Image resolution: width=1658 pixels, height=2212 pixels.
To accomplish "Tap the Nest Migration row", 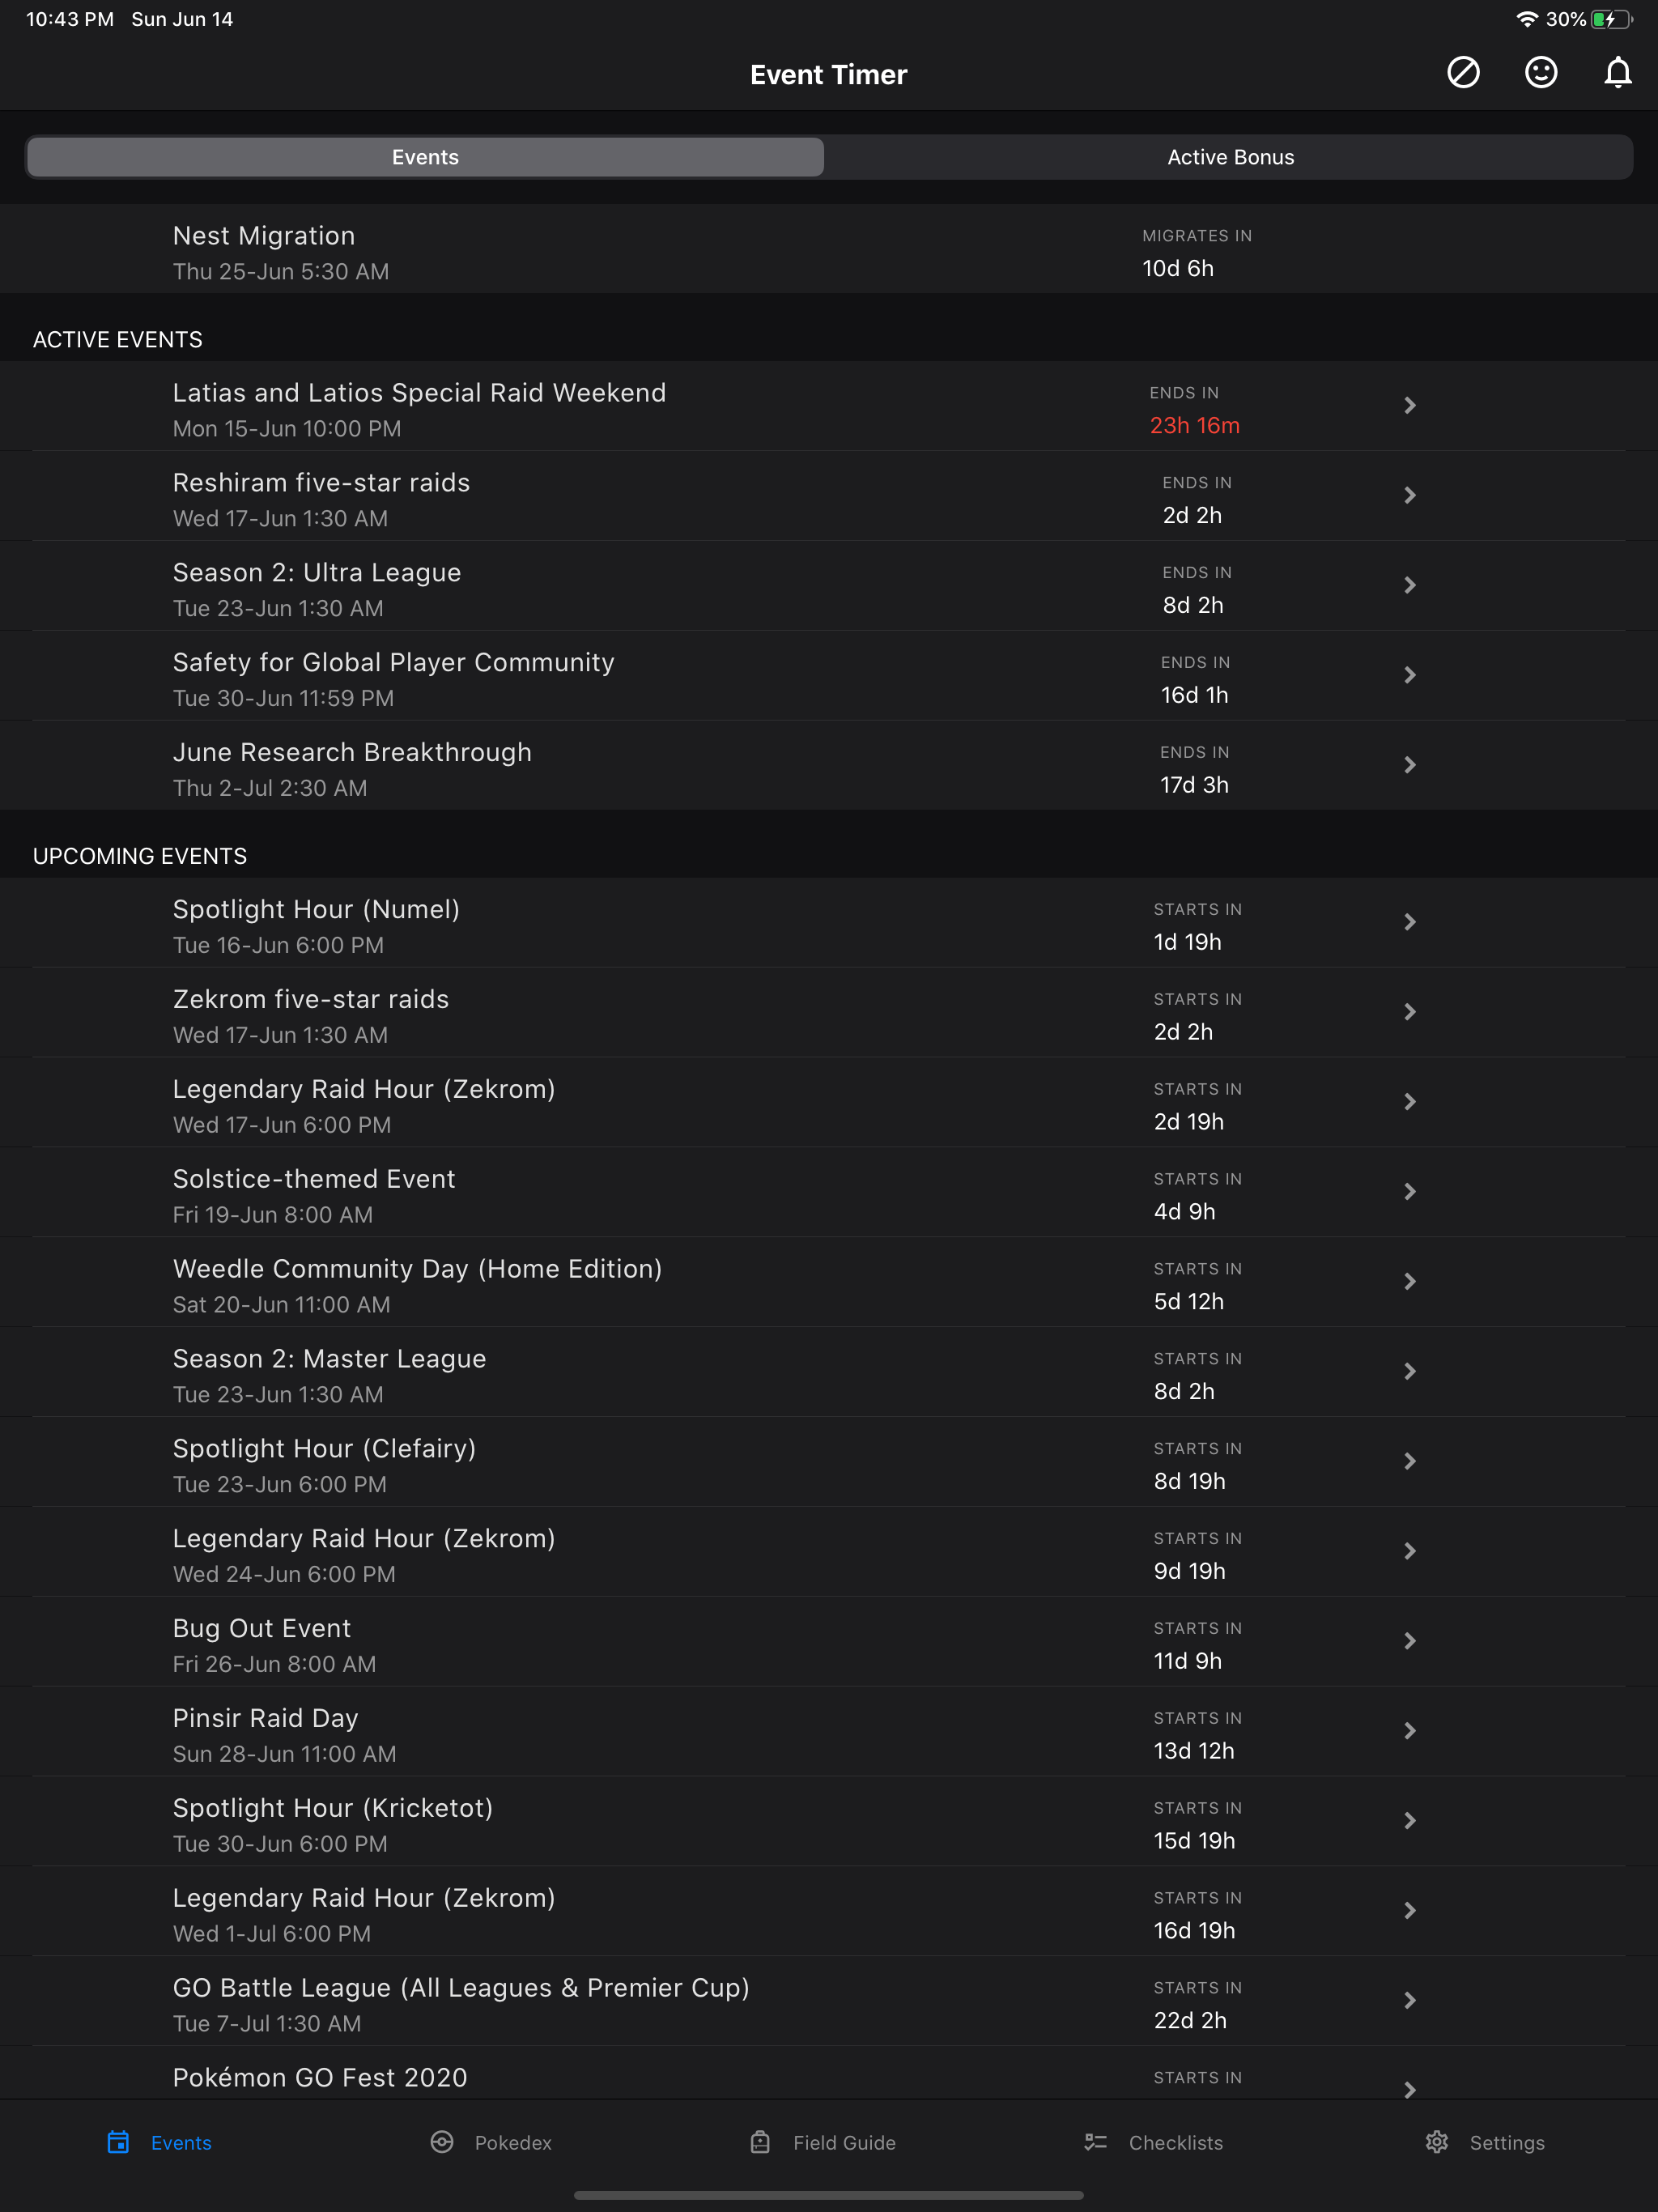I will [829, 249].
